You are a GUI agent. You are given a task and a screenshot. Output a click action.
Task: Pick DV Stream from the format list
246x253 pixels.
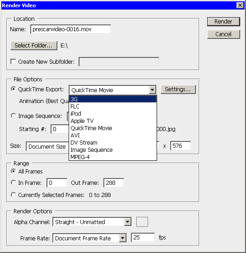click(113, 143)
